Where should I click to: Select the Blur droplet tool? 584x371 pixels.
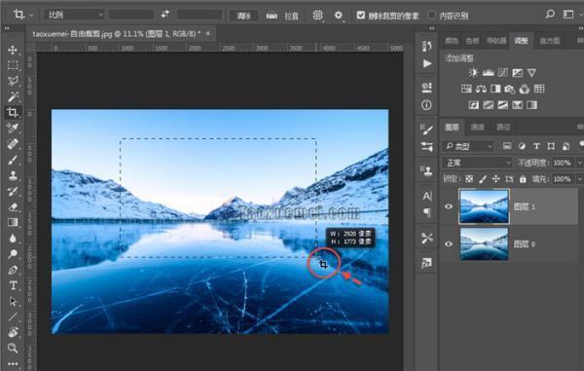[13, 238]
